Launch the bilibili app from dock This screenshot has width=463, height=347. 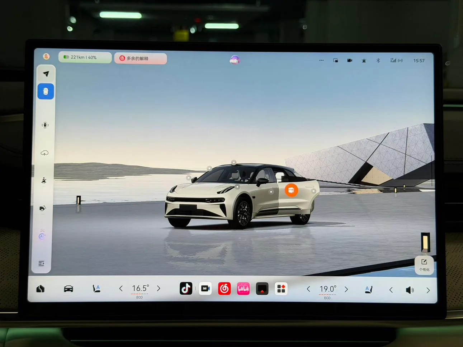pos(243,289)
